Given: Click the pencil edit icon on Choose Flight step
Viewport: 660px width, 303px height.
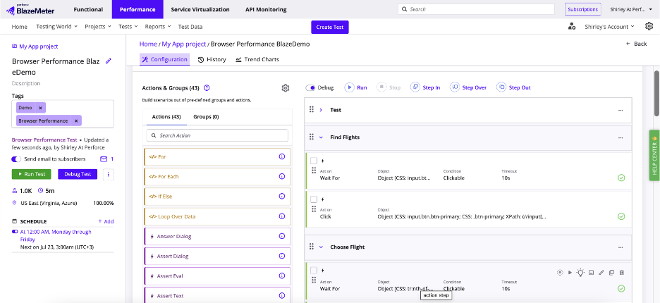Looking at the screenshot, I should pos(601,272).
